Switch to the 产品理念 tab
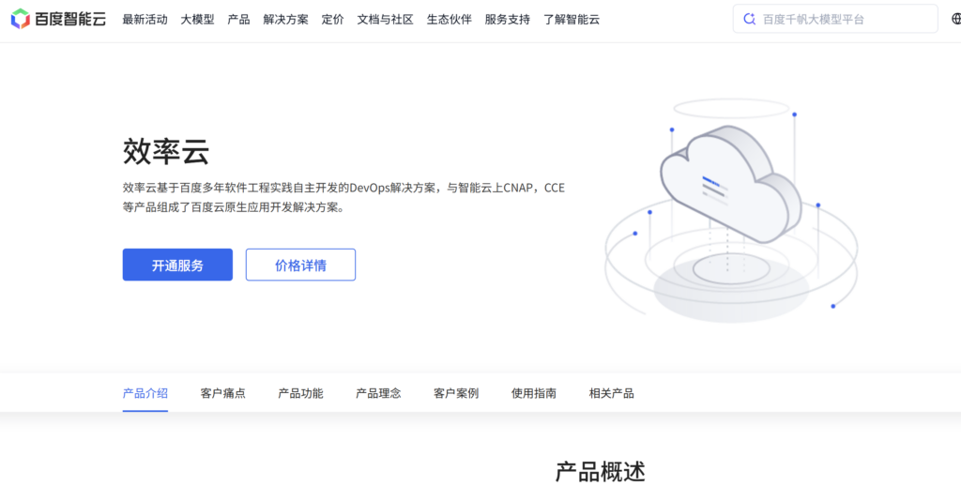The height and width of the screenshot is (501, 961). click(x=378, y=393)
